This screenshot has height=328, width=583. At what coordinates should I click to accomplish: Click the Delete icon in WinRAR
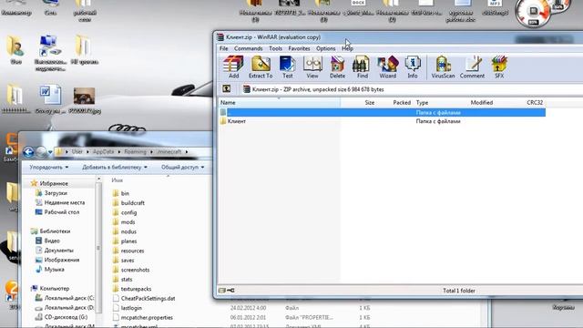pos(337,67)
